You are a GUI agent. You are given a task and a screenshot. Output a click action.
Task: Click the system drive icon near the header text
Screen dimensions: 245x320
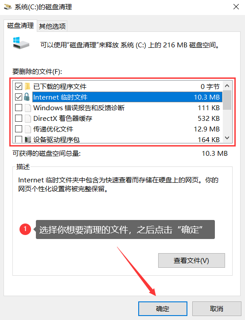[21, 43]
